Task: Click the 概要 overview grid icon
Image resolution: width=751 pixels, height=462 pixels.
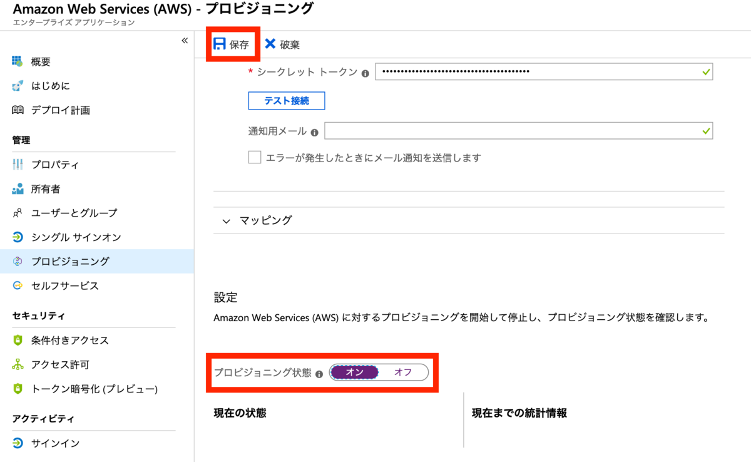Action: (18, 61)
